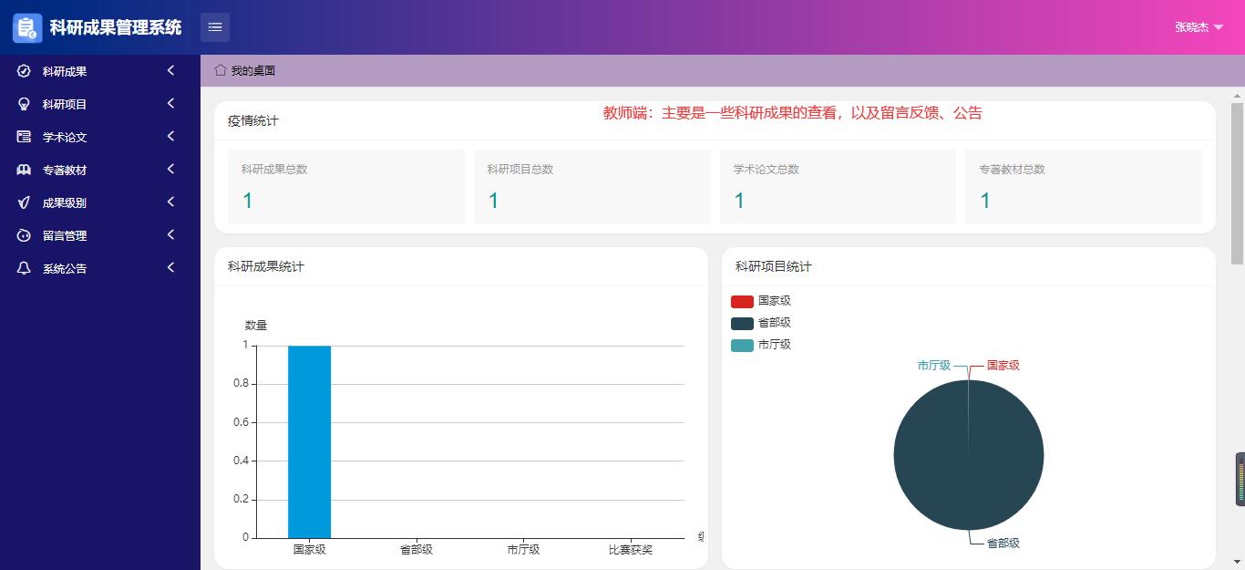The image size is (1245, 570).
Task: Click the home icon in breadcrumb bar
Action: pos(221,70)
